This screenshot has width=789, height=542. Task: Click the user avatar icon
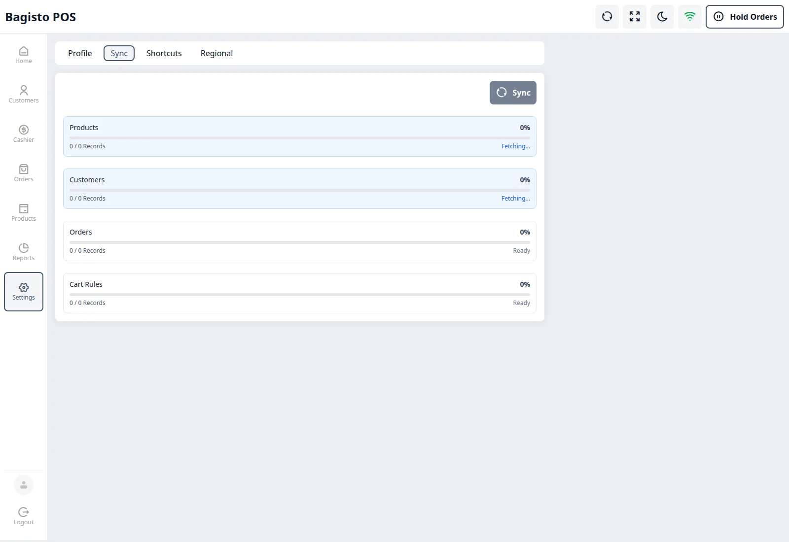(24, 485)
